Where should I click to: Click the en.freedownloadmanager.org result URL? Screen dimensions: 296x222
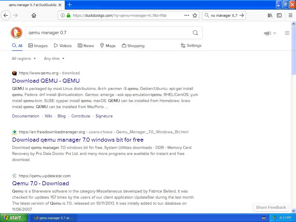coord(103,132)
